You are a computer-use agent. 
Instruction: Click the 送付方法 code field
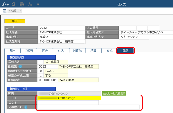click(x=41, y=62)
